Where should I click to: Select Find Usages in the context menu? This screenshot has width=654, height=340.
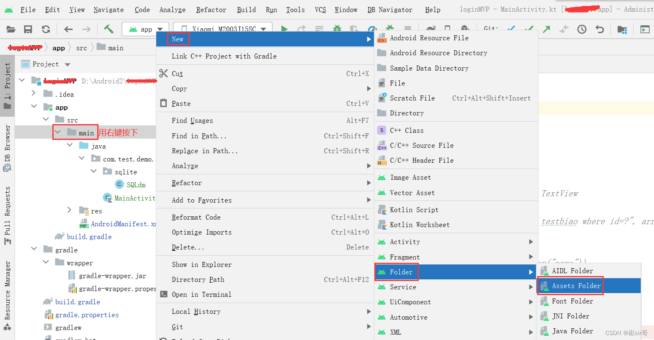pyautogui.click(x=265, y=120)
